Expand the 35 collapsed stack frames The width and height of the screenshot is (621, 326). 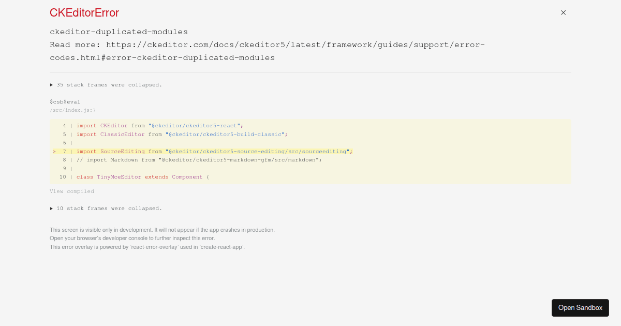(106, 84)
